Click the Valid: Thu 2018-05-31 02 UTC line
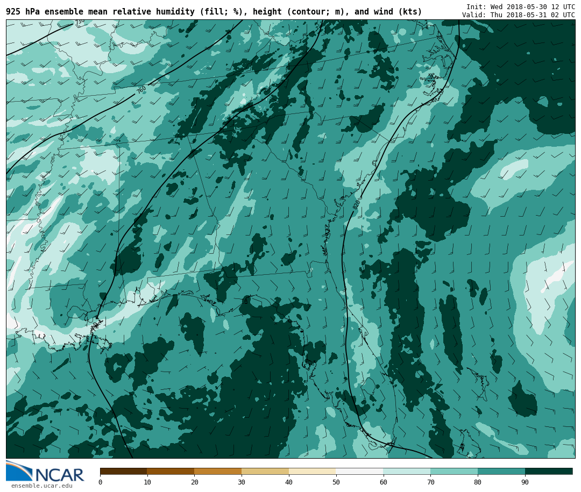This screenshot has height=492, width=581. [x=518, y=15]
